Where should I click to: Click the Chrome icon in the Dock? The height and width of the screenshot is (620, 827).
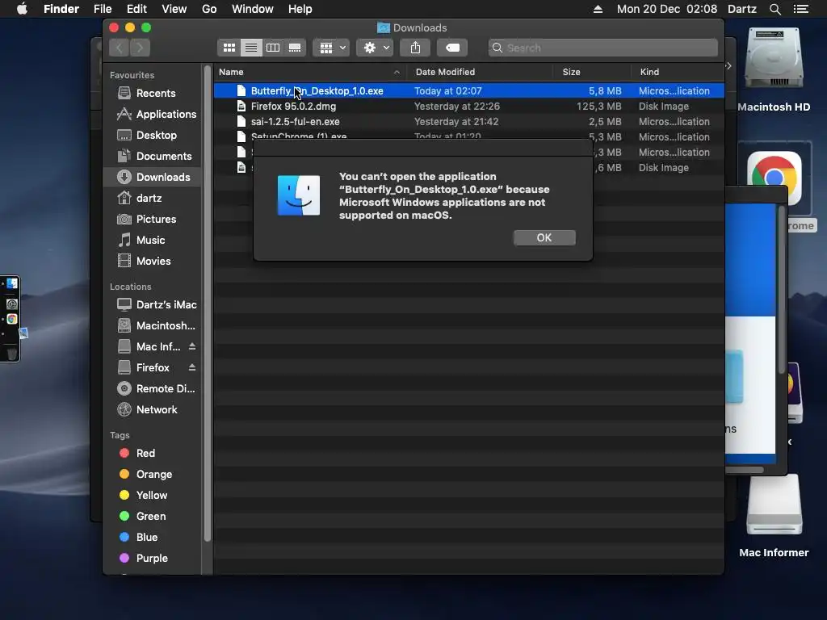(x=11, y=320)
